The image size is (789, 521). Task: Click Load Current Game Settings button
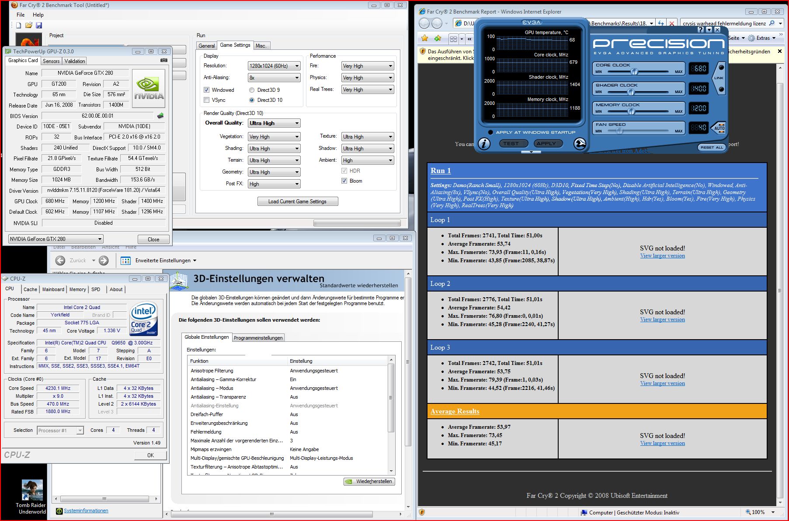pos(297,201)
